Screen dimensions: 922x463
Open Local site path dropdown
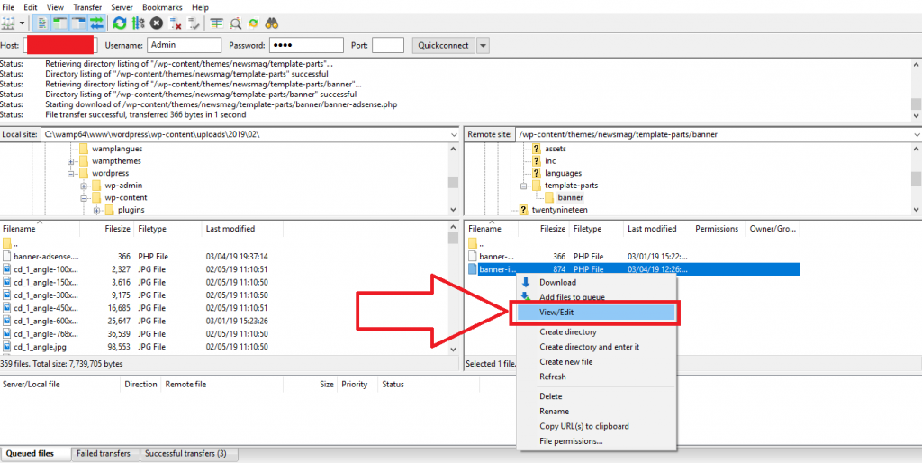coord(454,135)
